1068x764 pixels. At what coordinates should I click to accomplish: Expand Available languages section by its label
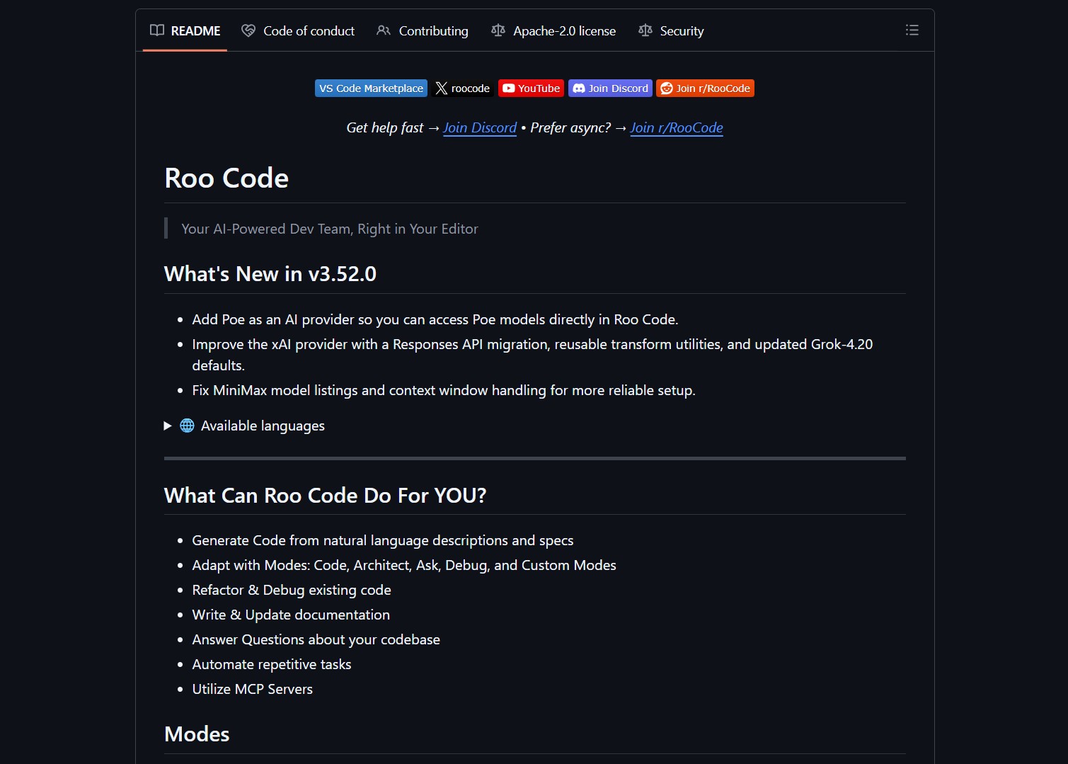263,426
